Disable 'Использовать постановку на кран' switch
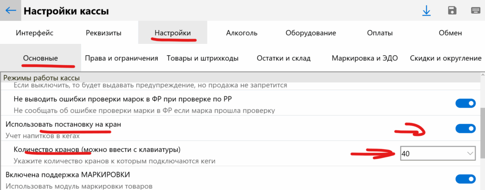This screenshot has height=190, width=485. pos(465,128)
